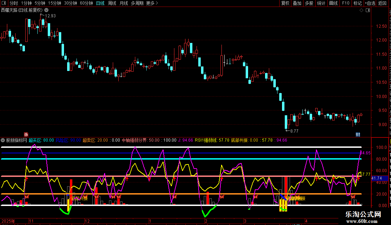Click the 多股 multi-stock button
Screen dimensions: 391x225
[x=309, y=3]
